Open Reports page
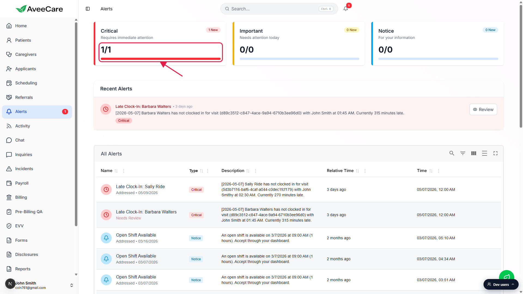Image resolution: width=523 pixels, height=294 pixels. (x=37, y=269)
